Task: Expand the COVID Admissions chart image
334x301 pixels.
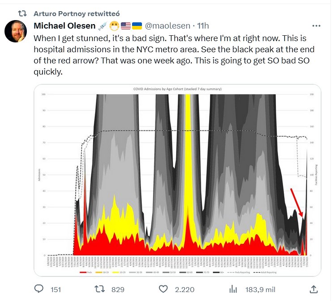Action: click(x=177, y=179)
